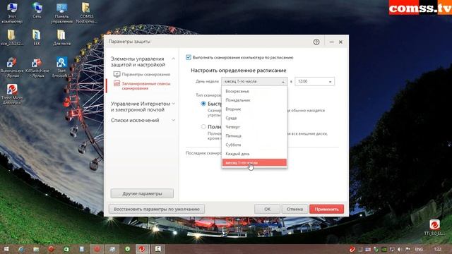This screenshot has height=254, width=452.
Task: Click the 'Другие параметры' button
Action: pyautogui.click(x=142, y=193)
